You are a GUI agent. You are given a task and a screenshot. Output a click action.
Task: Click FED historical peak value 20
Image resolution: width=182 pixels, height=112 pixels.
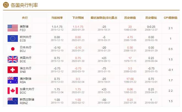pos(130,27)
